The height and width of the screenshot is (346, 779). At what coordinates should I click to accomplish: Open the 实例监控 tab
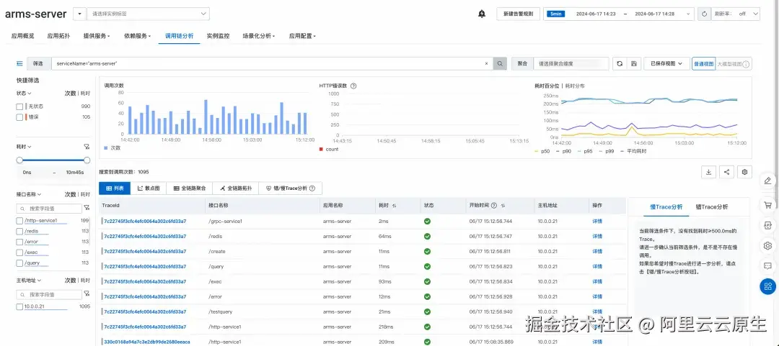(218, 36)
